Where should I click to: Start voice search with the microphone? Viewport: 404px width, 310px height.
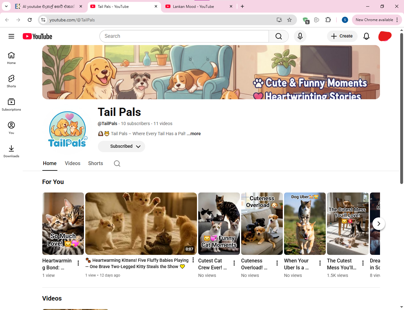click(x=300, y=36)
